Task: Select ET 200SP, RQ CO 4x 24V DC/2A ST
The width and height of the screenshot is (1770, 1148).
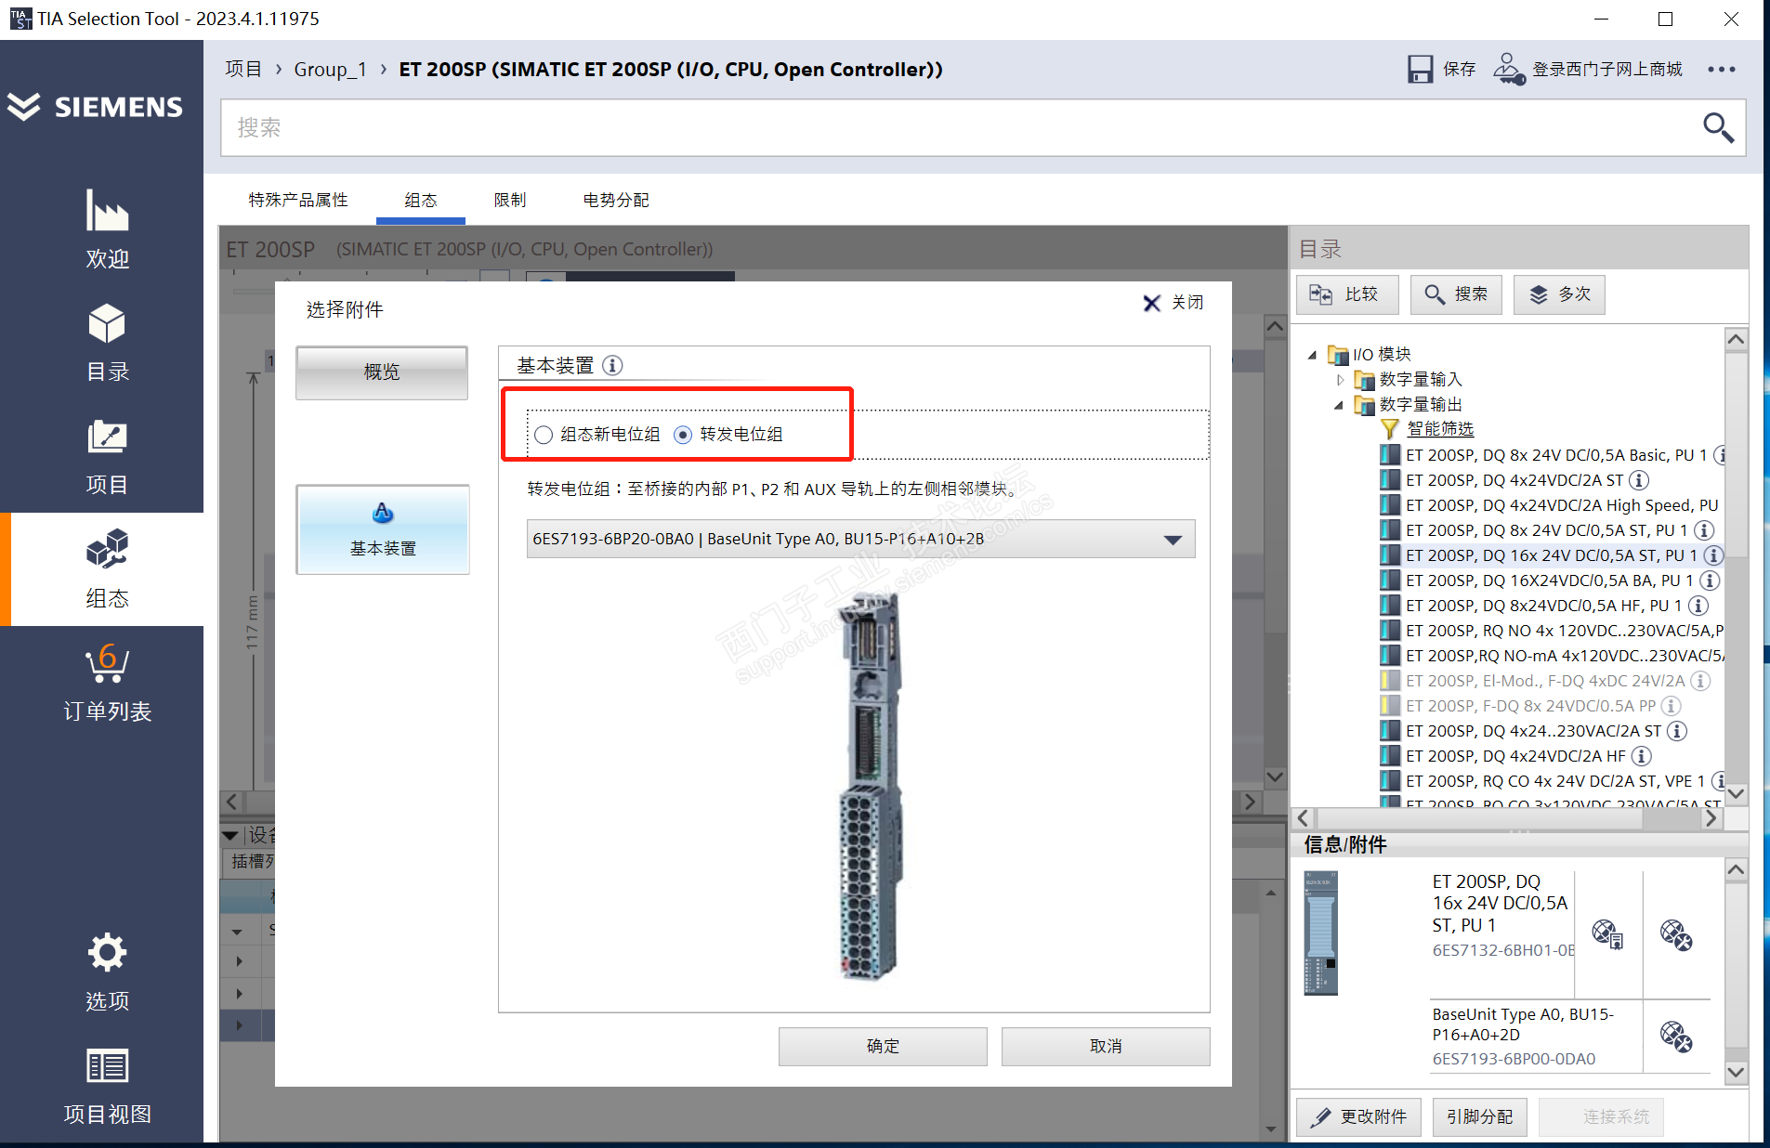Action: pyautogui.click(x=1555, y=781)
